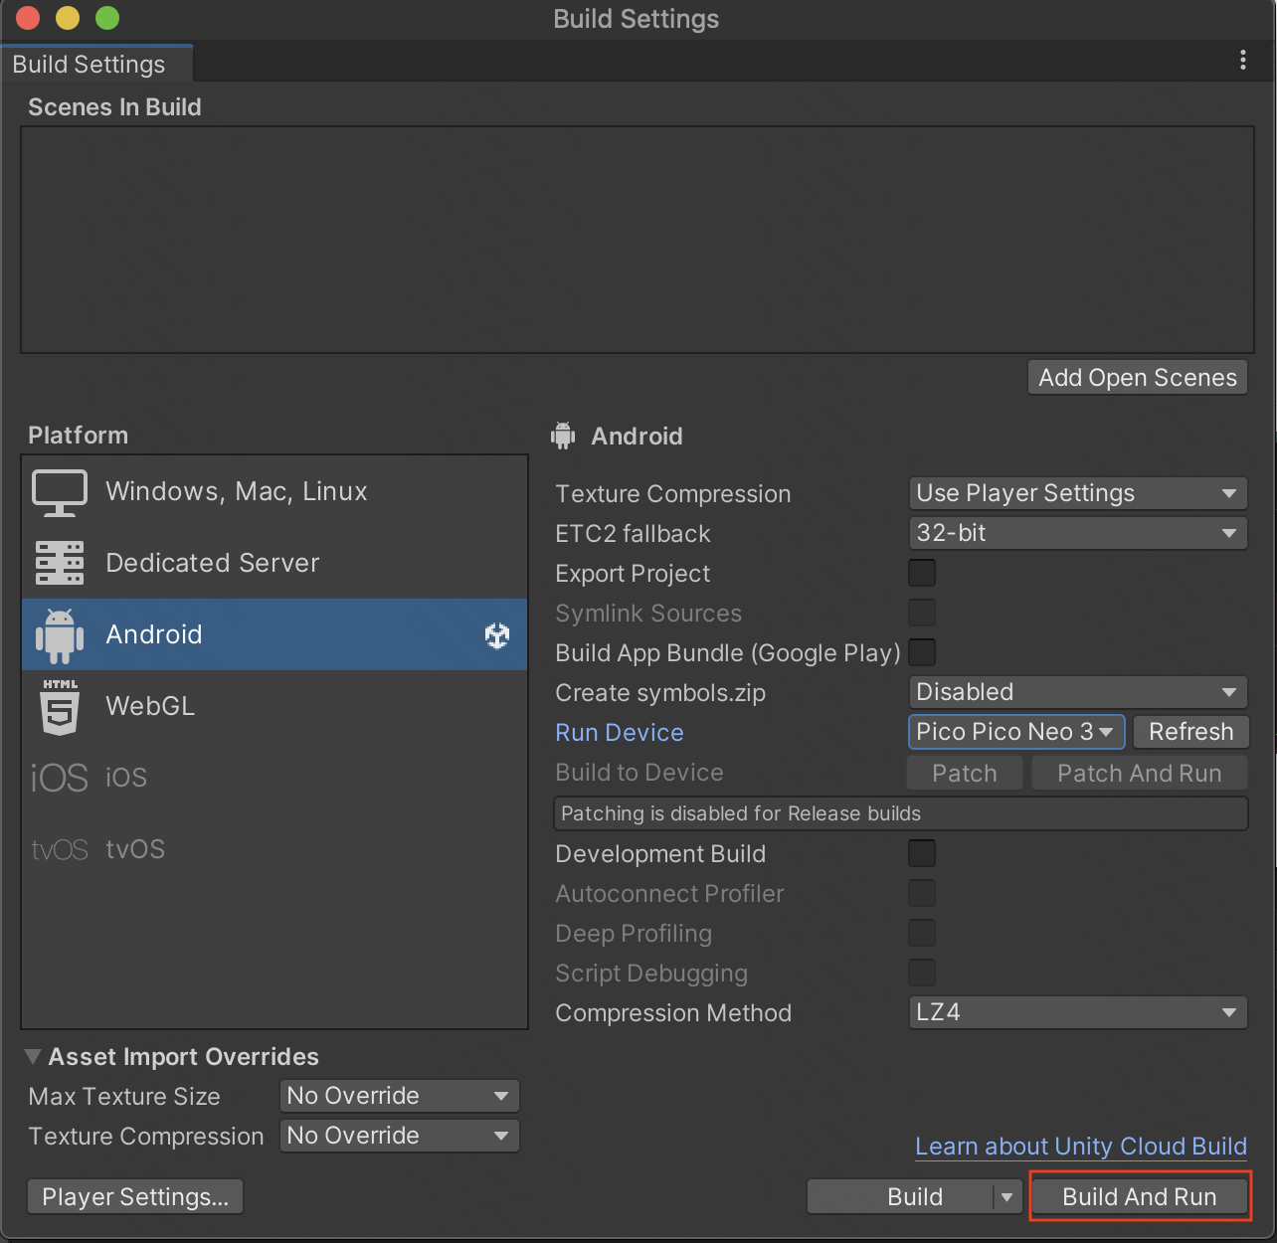Click the Build And Run button
The height and width of the screenshot is (1243, 1277).
tap(1140, 1196)
